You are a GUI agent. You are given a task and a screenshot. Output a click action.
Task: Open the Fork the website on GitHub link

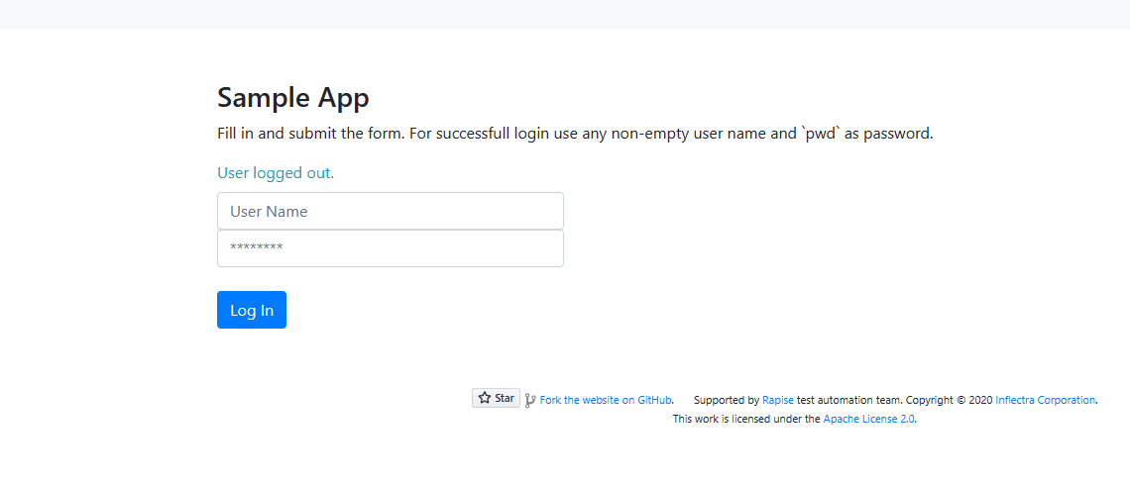606,400
